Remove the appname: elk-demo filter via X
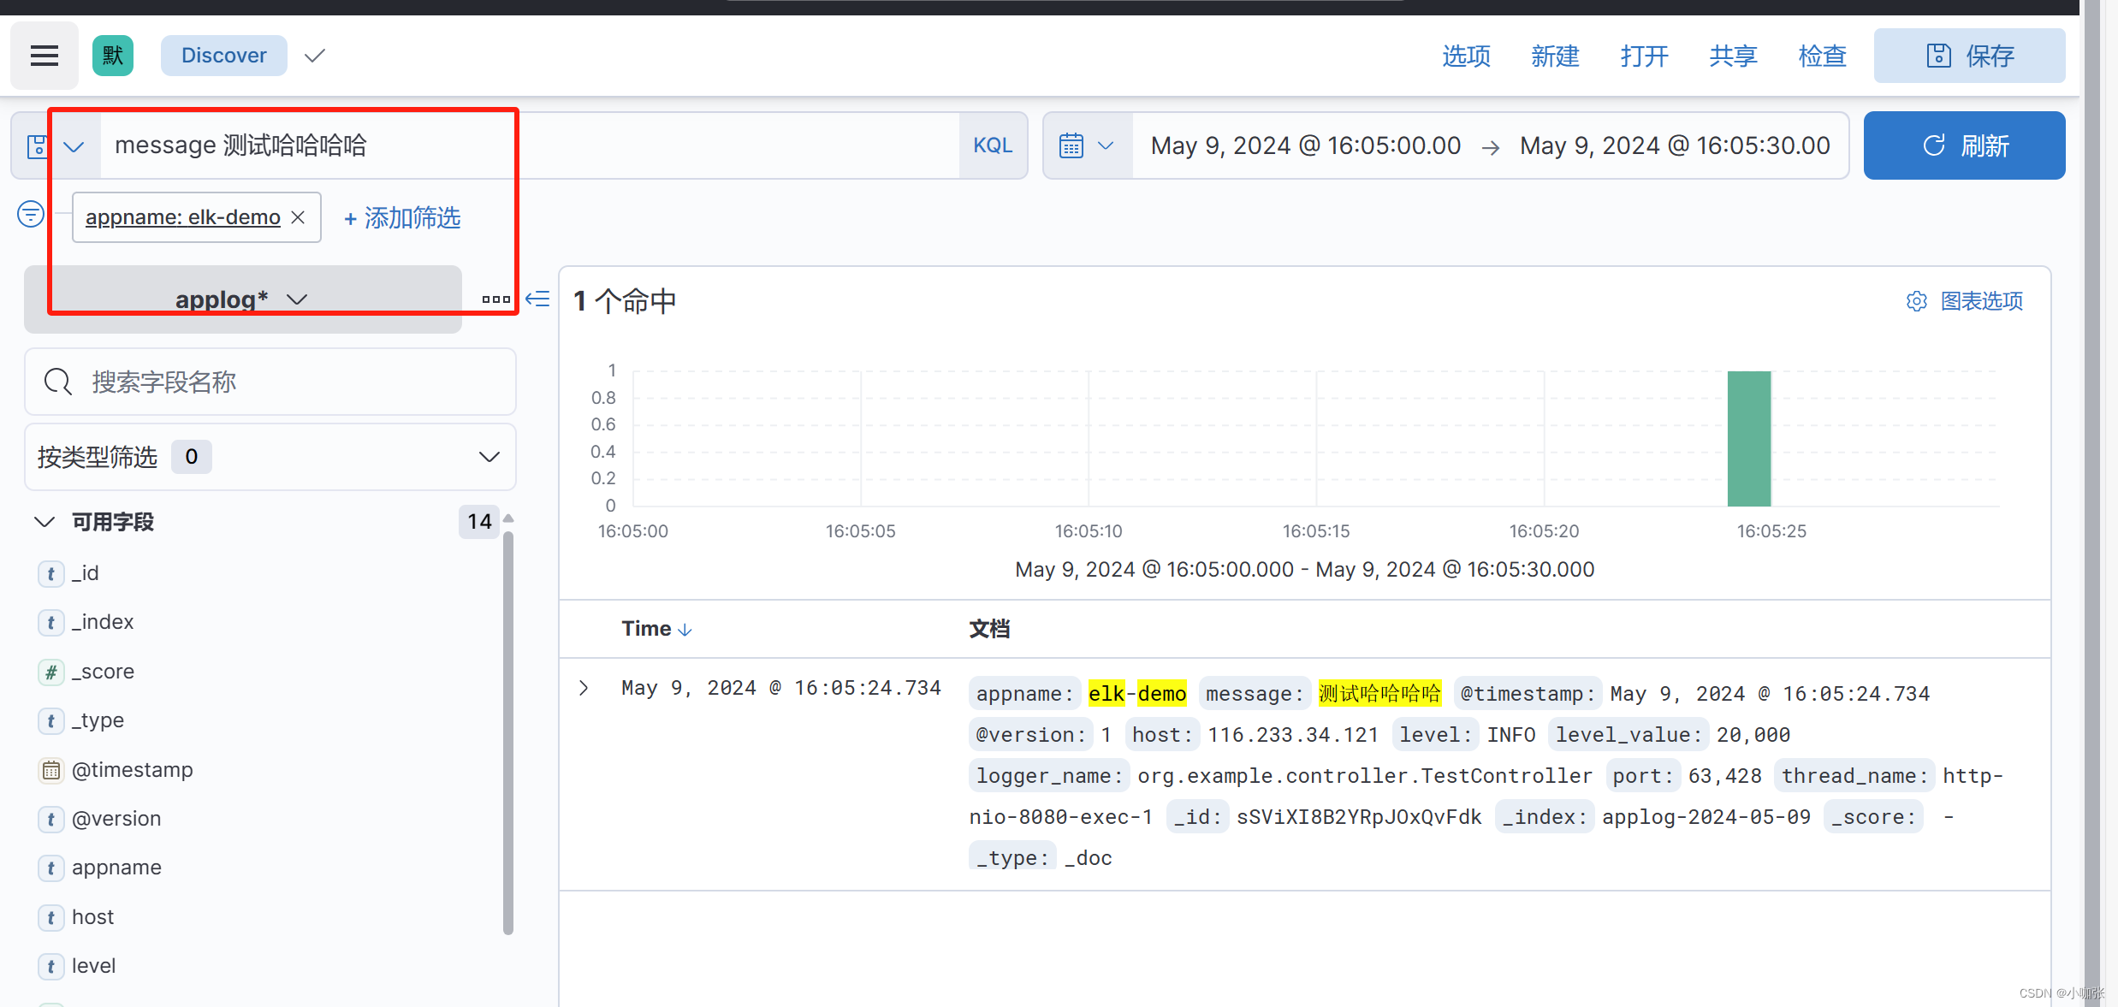This screenshot has width=2118, height=1007. (297, 216)
